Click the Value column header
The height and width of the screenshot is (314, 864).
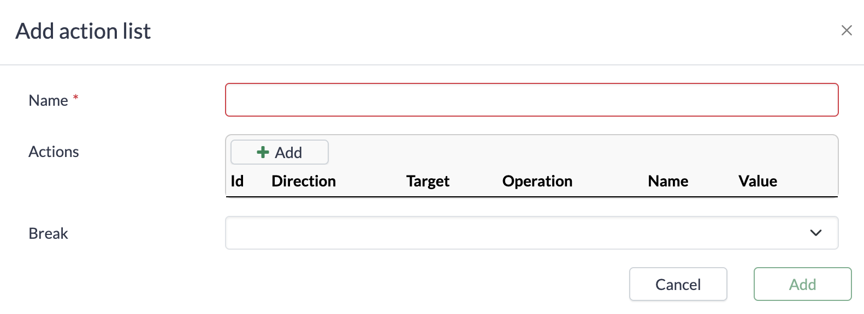tap(758, 181)
